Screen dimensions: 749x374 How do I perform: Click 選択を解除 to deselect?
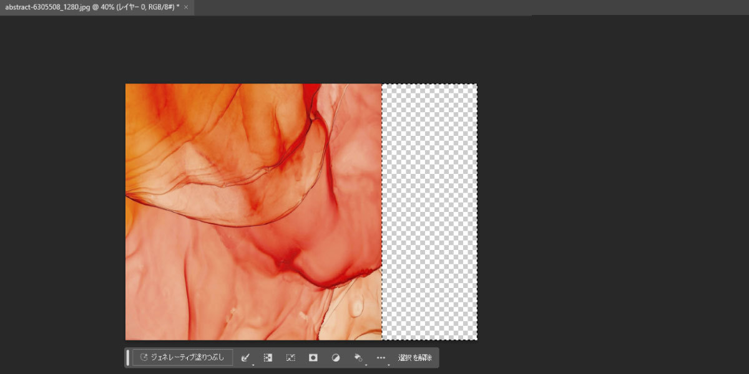tap(415, 358)
